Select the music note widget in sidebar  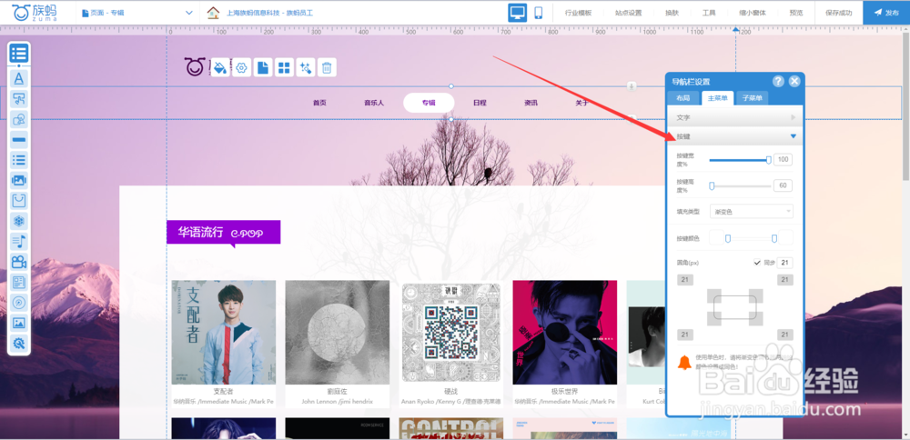pos(19,241)
